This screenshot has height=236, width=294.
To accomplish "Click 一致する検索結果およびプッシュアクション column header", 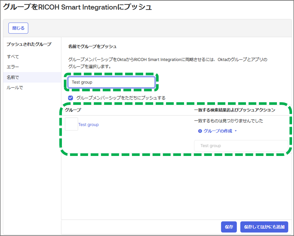I will coord(235,110).
